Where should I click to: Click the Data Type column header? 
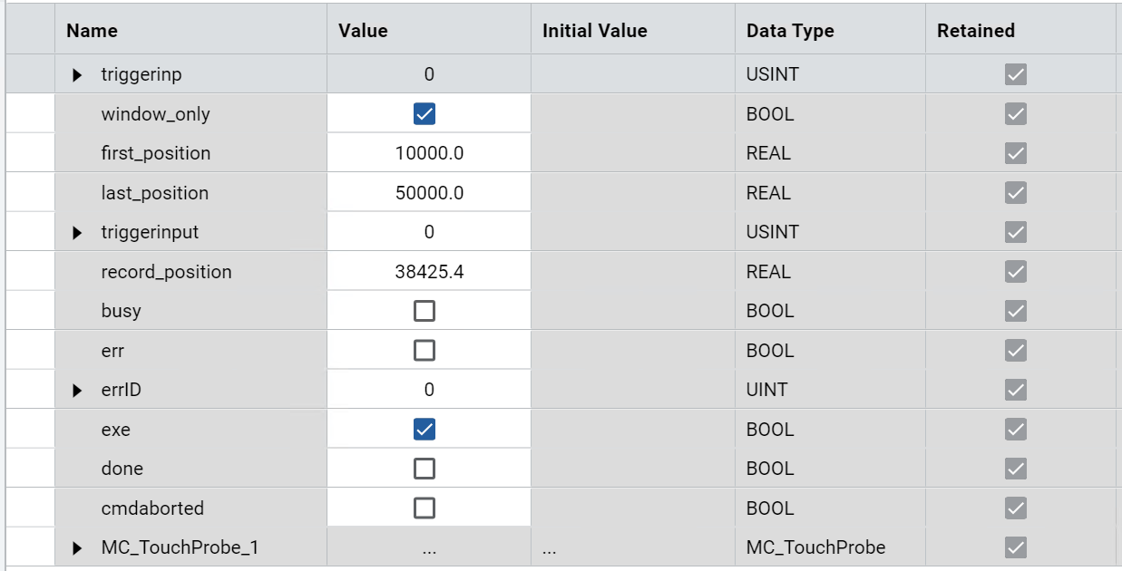click(790, 31)
